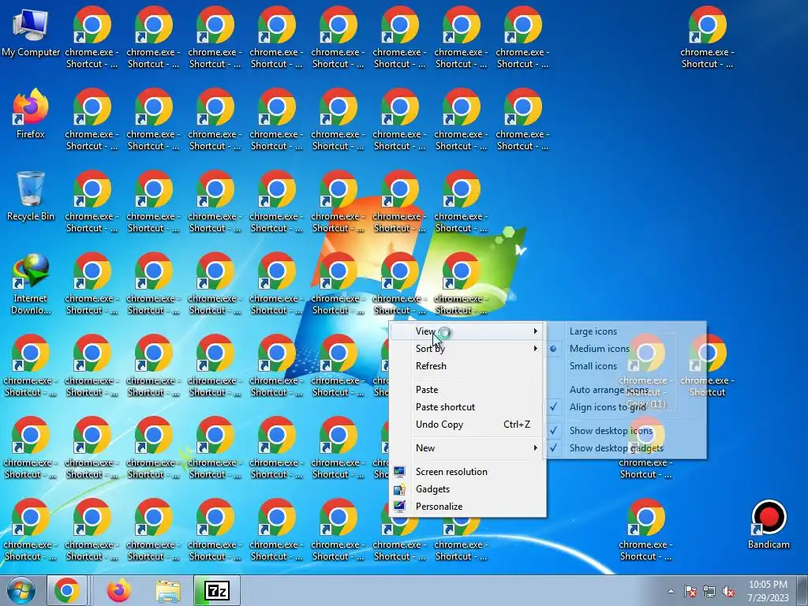Click the muted volume tray icon
Image resolution: width=808 pixels, height=606 pixels.
728,592
